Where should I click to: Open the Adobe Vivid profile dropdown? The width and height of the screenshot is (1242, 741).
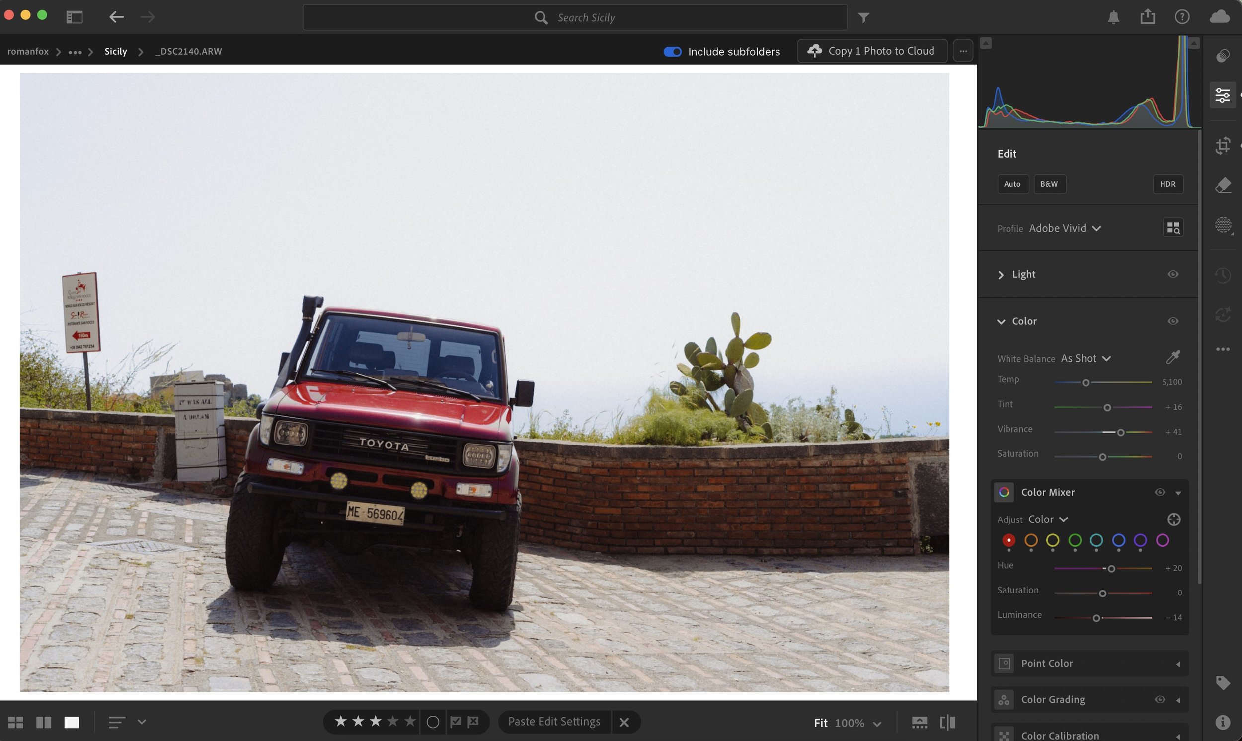[x=1065, y=228]
